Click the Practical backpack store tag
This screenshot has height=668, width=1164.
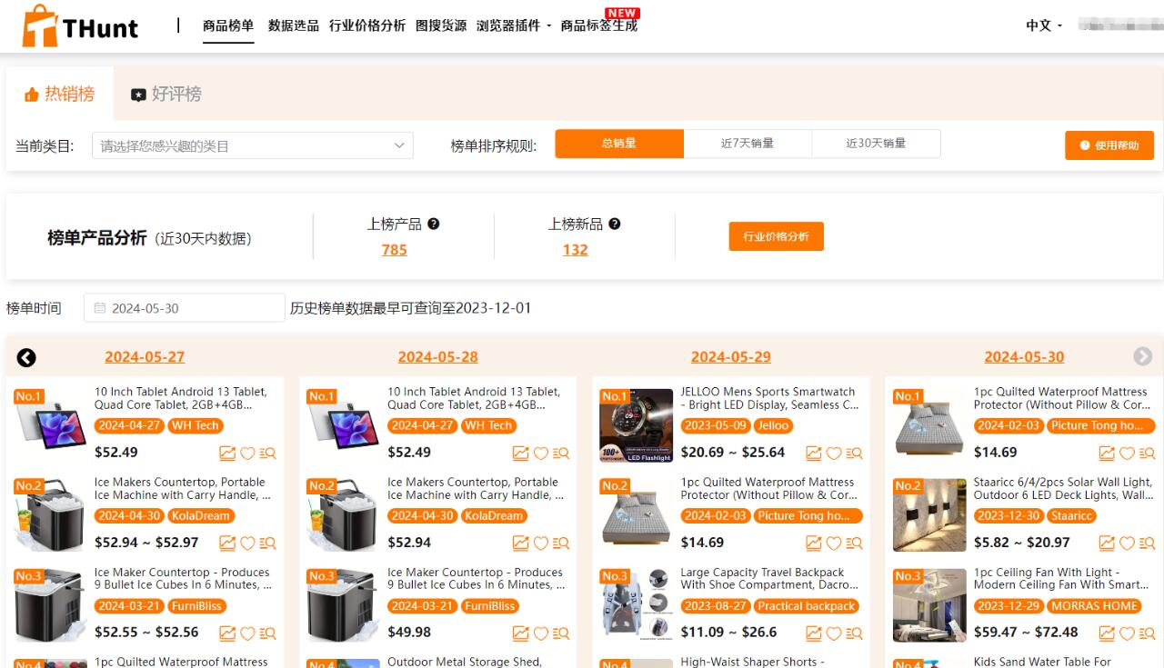(807, 606)
